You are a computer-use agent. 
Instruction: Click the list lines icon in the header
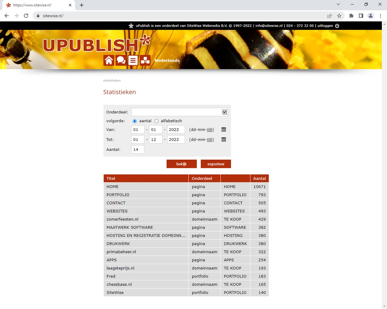tap(133, 60)
